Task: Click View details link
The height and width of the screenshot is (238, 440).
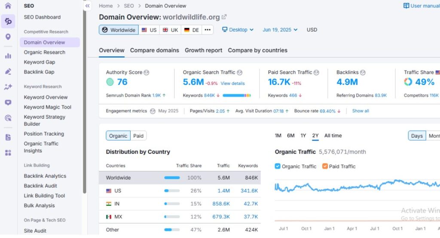Action: tap(232, 84)
